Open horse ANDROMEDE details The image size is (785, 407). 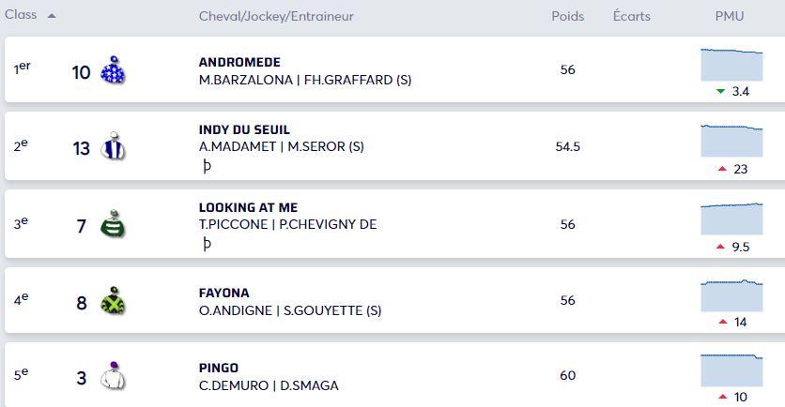click(239, 63)
